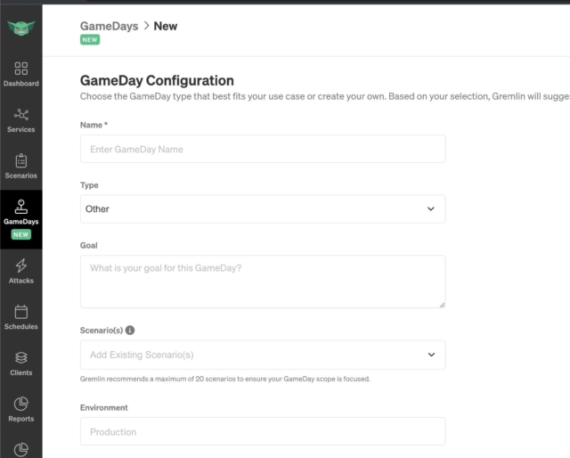The width and height of the screenshot is (570, 458).
Task: Click the Scenario(s) field label
Action: pyautogui.click(x=102, y=331)
